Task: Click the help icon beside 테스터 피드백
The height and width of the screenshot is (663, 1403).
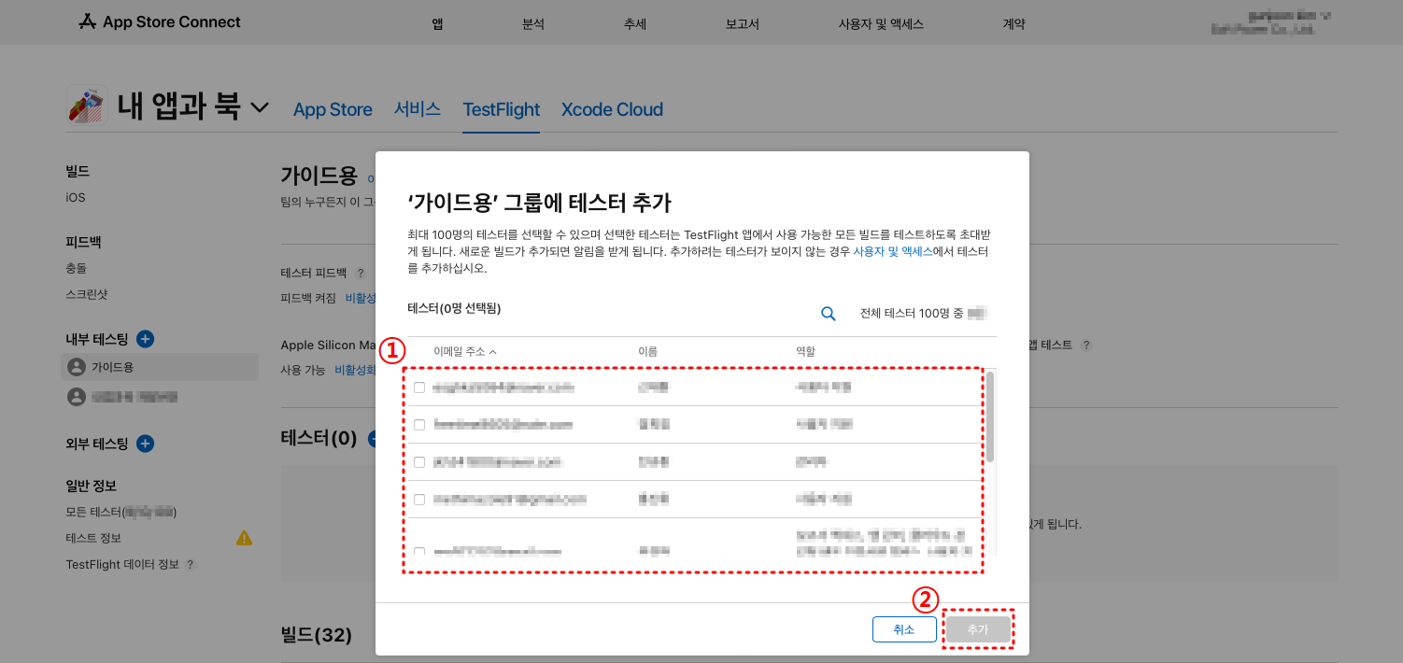Action: 361,274
